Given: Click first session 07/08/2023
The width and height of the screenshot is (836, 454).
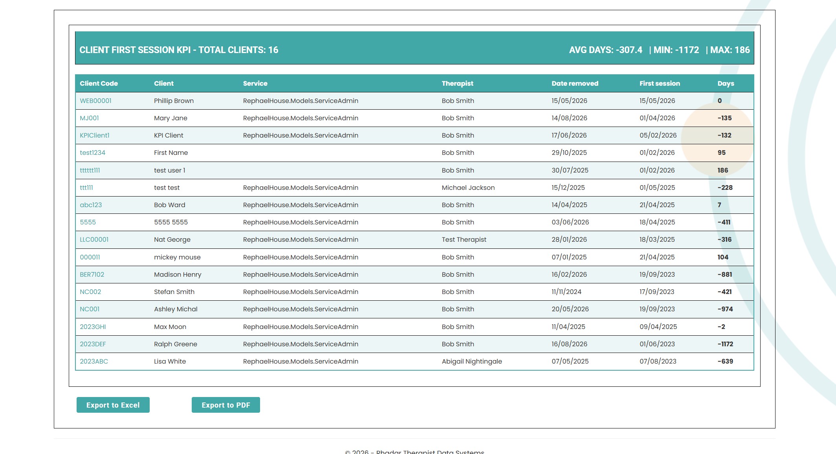Looking at the screenshot, I should (658, 361).
